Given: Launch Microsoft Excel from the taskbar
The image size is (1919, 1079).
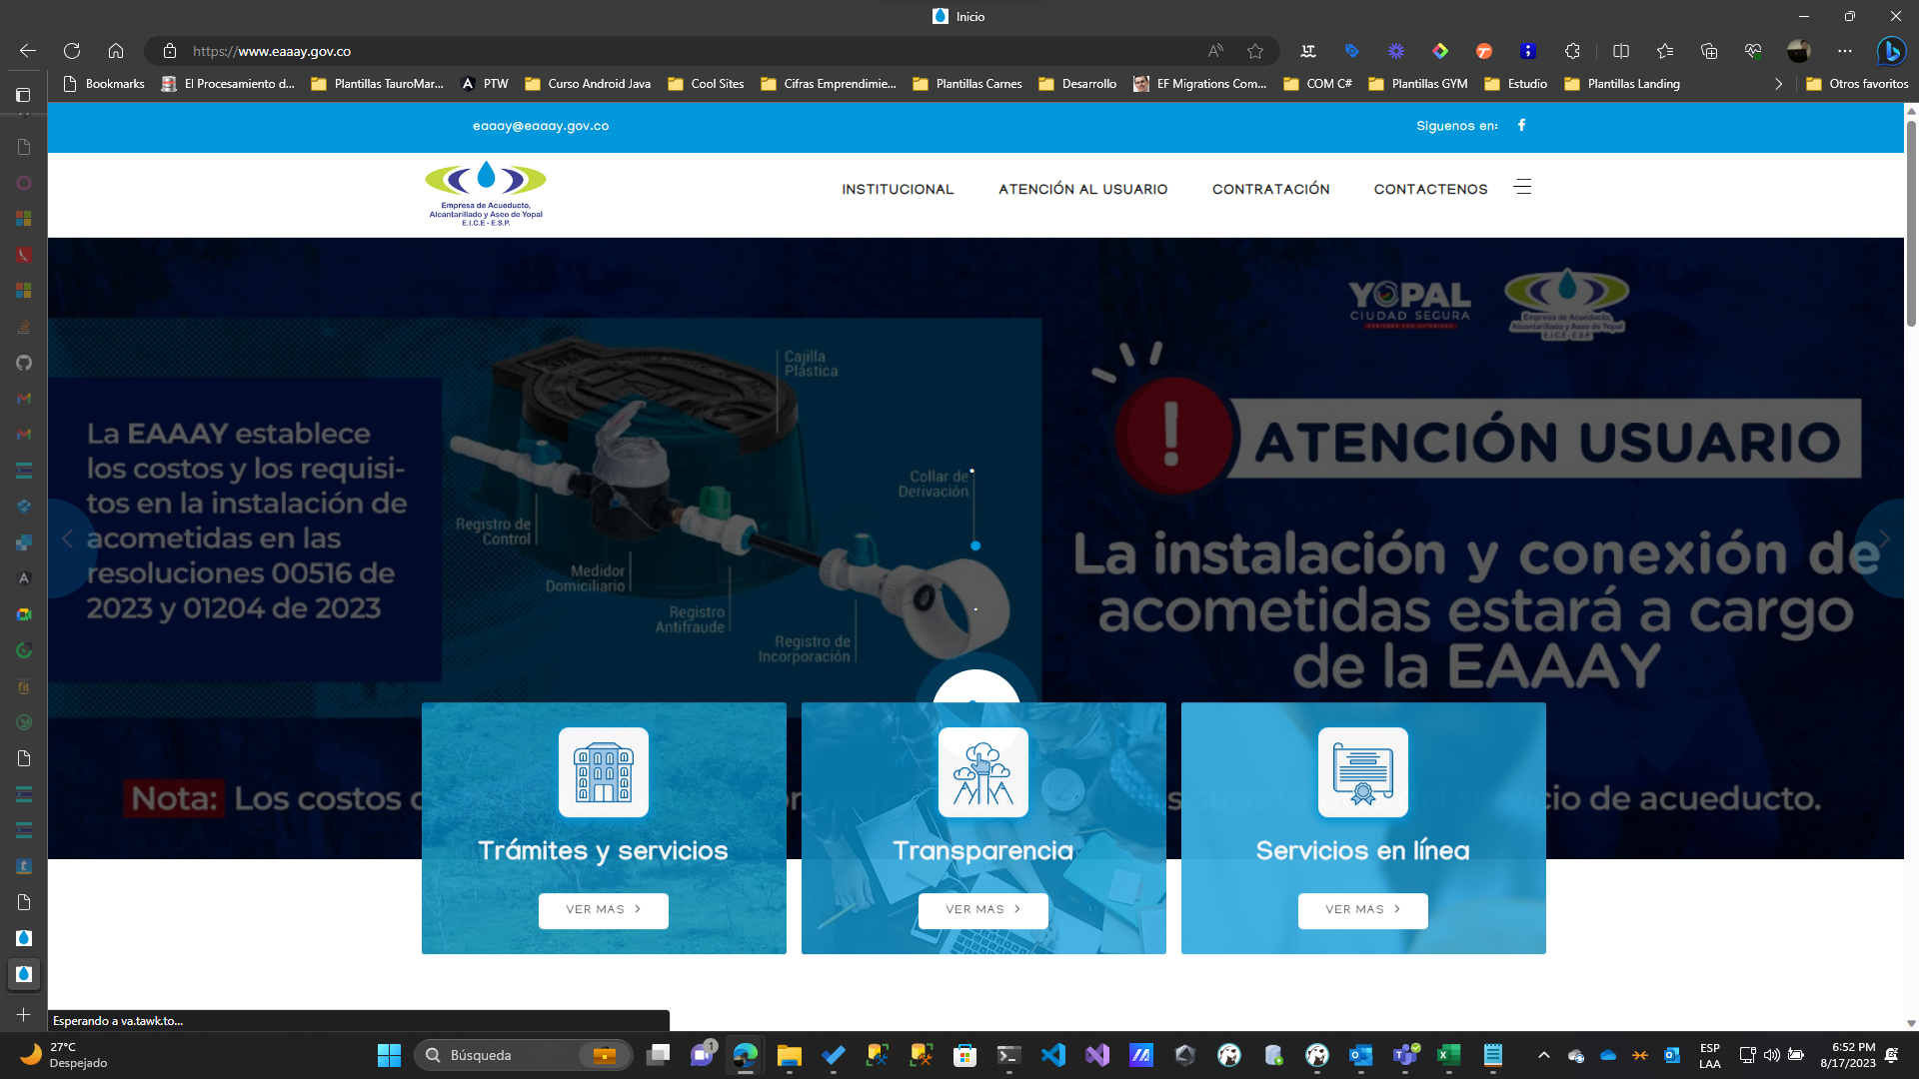Looking at the screenshot, I should tap(1449, 1055).
